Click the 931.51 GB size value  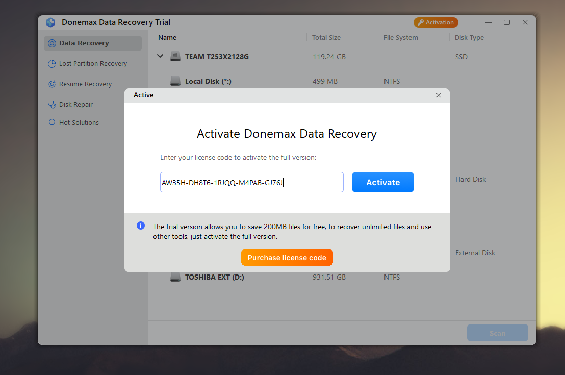[329, 277]
